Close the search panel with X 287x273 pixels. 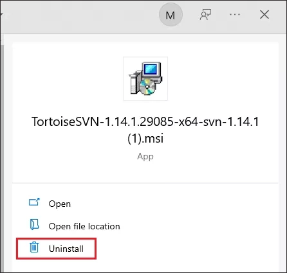[264, 15]
